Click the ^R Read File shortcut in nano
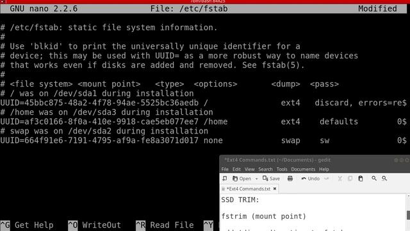The image size is (410, 231). pyautogui.click(x=165, y=225)
